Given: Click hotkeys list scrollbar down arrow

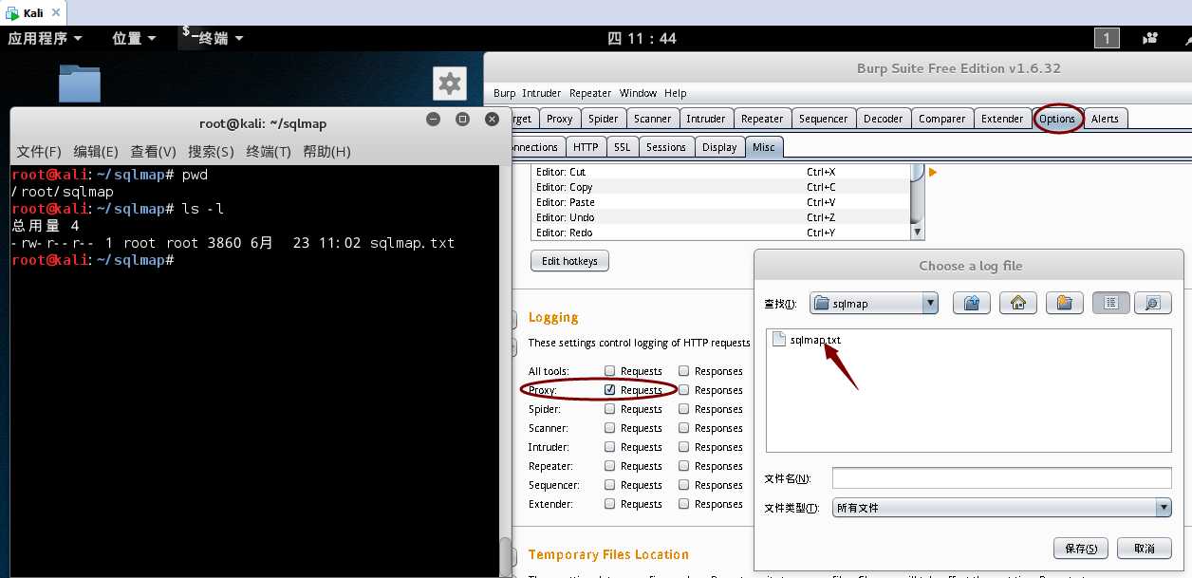Looking at the screenshot, I should click(x=917, y=233).
